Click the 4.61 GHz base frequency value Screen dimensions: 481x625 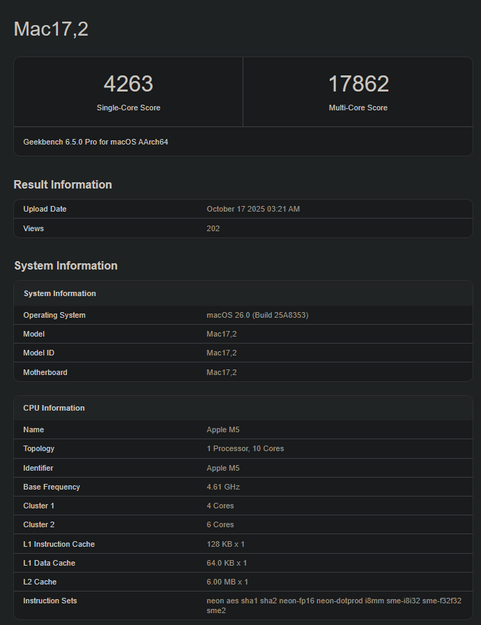pyautogui.click(x=223, y=487)
